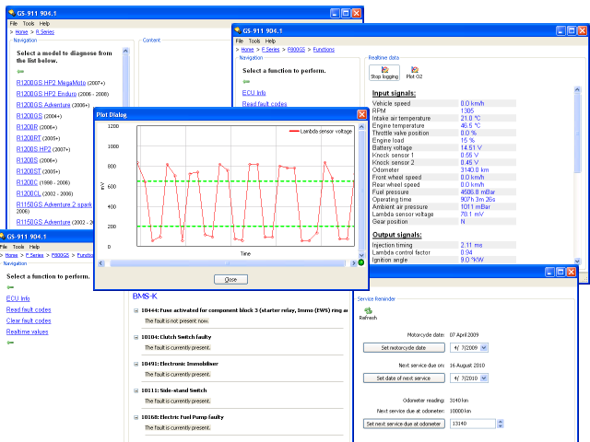The image size is (590, 442).
Task: Select R1200GS HP2 MegaMoto model
Action: click(51, 83)
